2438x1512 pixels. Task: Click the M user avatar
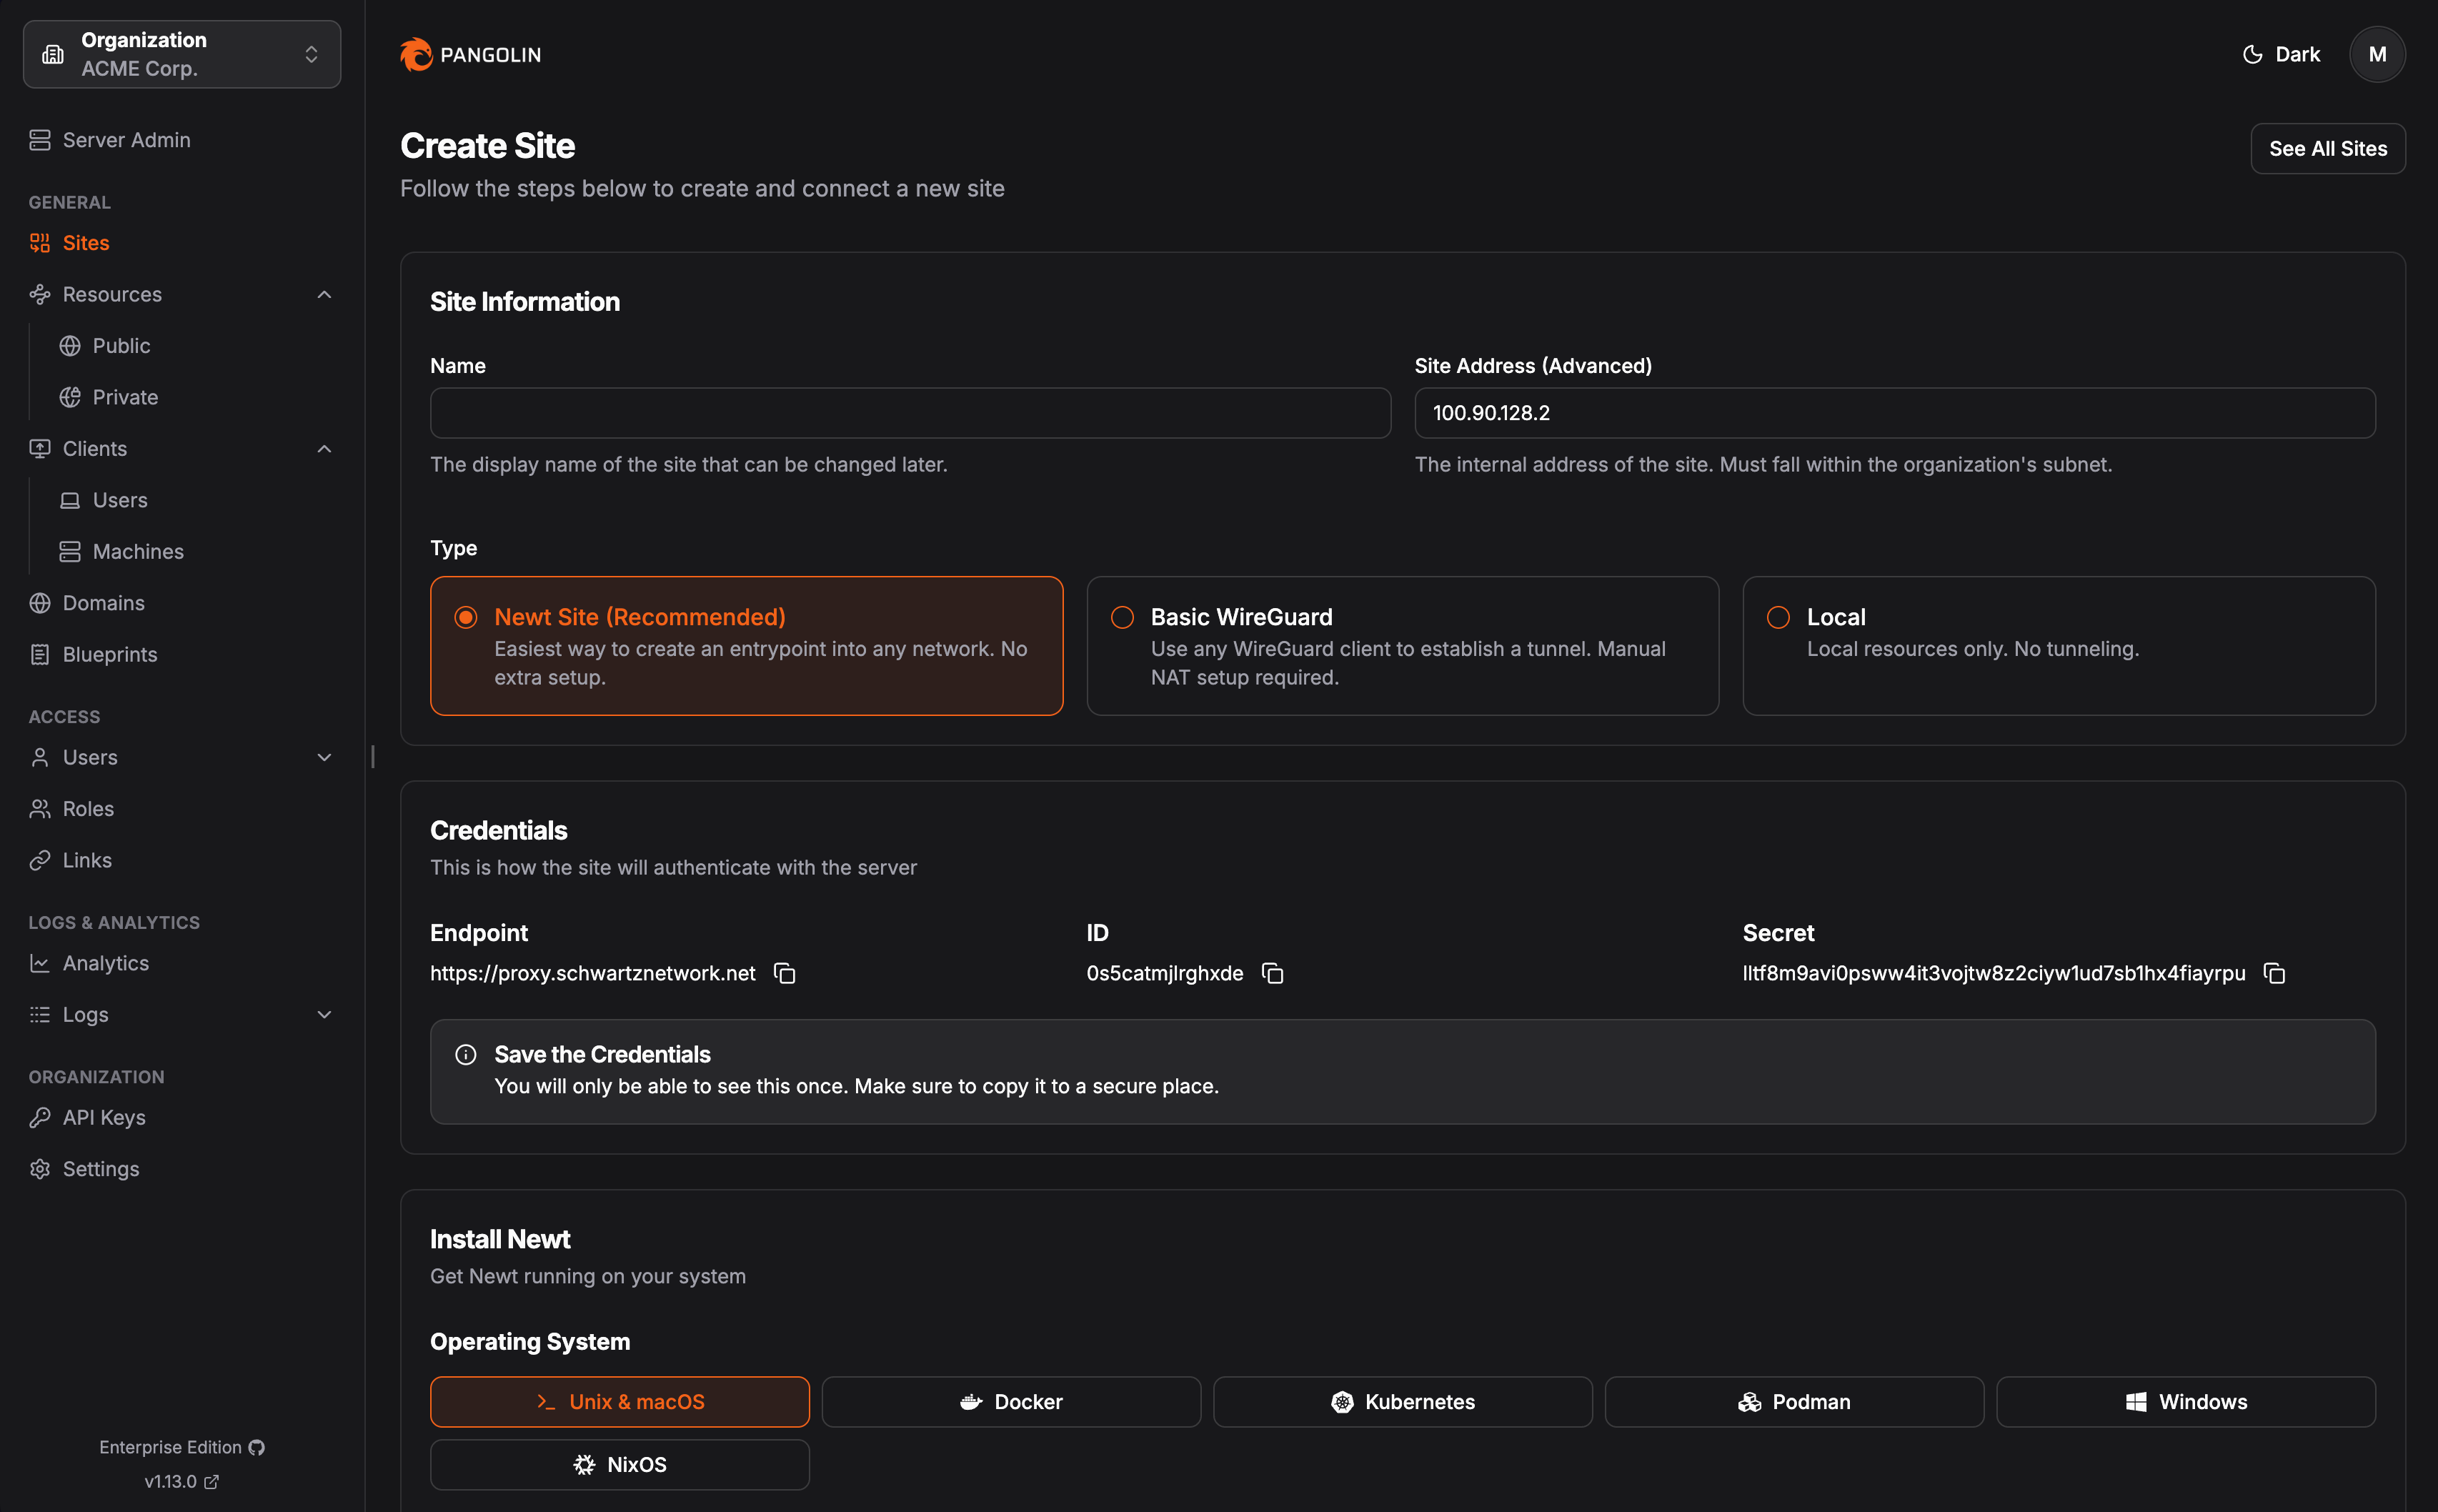[x=2377, y=54]
